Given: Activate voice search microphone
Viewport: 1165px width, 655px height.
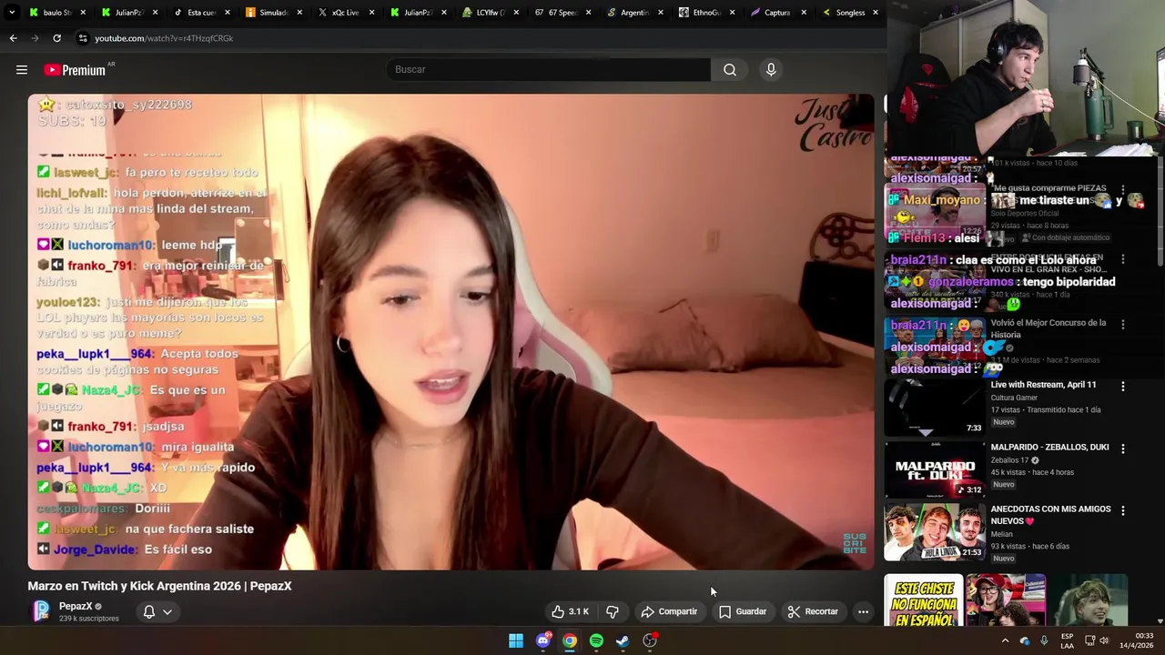Looking at the screenshot, I should tap(771, 70).
